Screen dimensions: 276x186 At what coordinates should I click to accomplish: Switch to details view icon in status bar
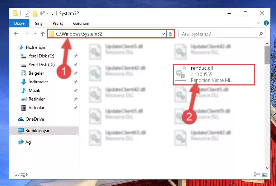tap(257, 175)
